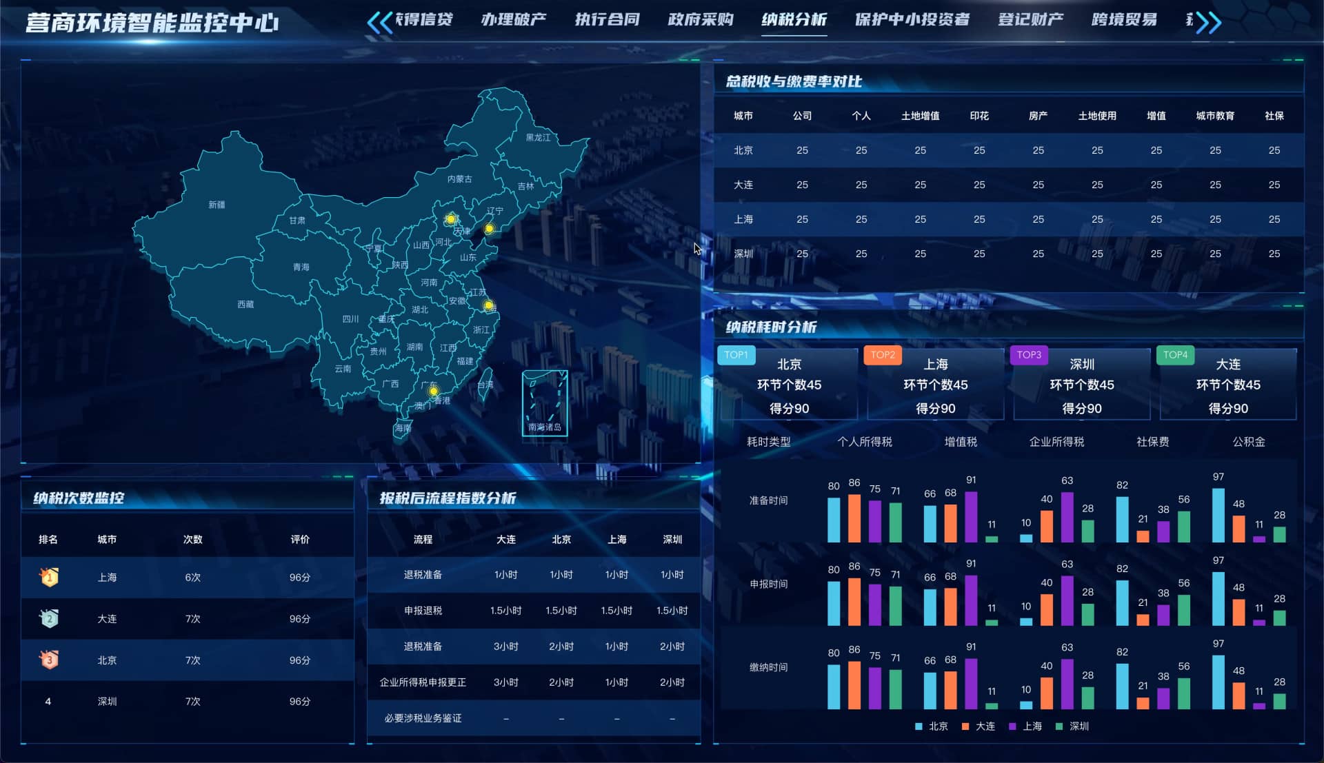The width and height of the screenshot is (1324, 763).
Task: Click the bronze rank 3 medal icon
Action: [49, 660]
